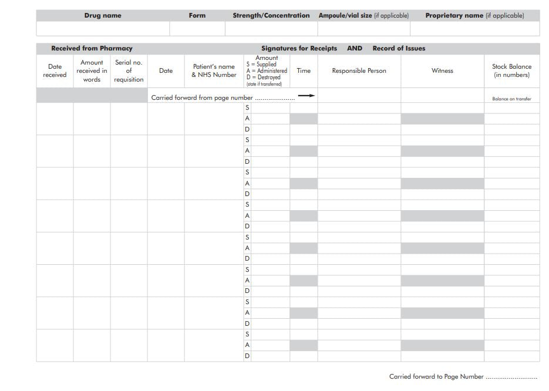
Task: Click the empty field under Drug name
Action: [103, 29]
